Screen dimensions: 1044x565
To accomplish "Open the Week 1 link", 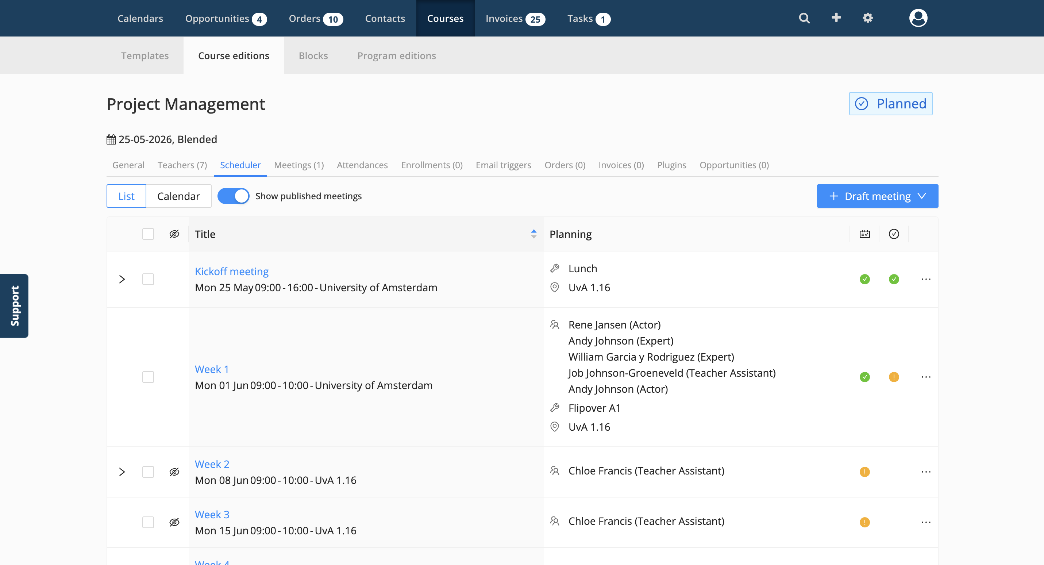I will point(212,369).
